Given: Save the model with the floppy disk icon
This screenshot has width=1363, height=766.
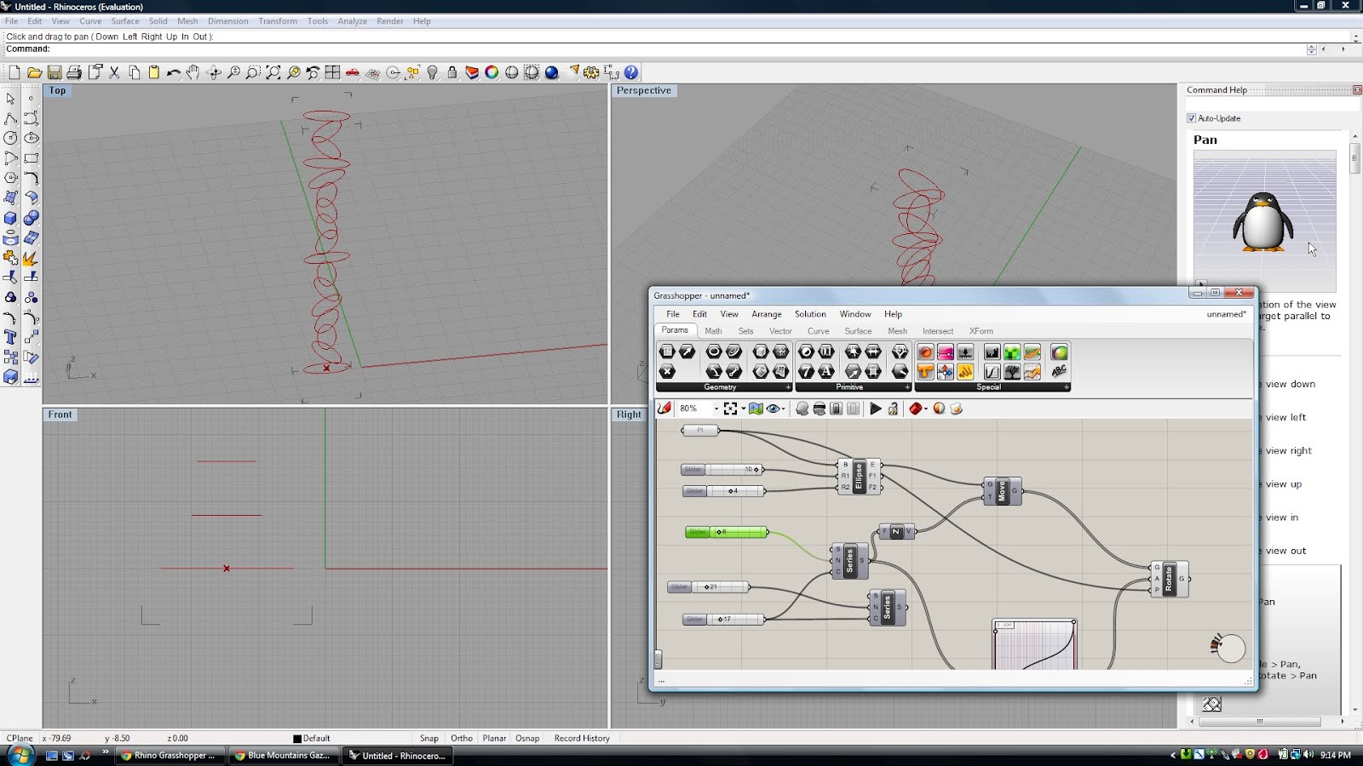Looking at the screenshot, I should tap(55, 72).
